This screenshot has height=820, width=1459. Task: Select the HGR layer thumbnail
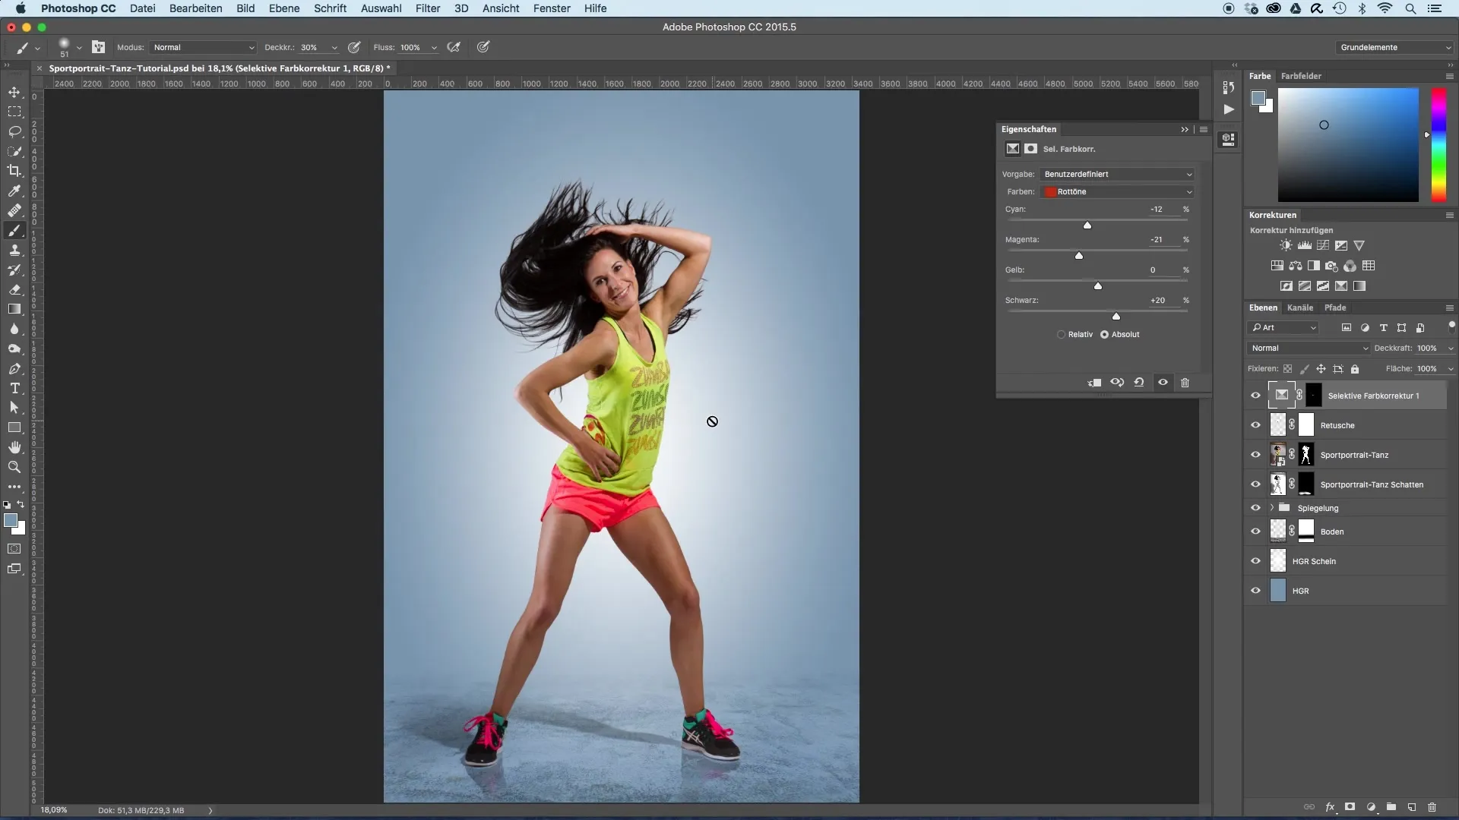click(x=1278, y=591)
